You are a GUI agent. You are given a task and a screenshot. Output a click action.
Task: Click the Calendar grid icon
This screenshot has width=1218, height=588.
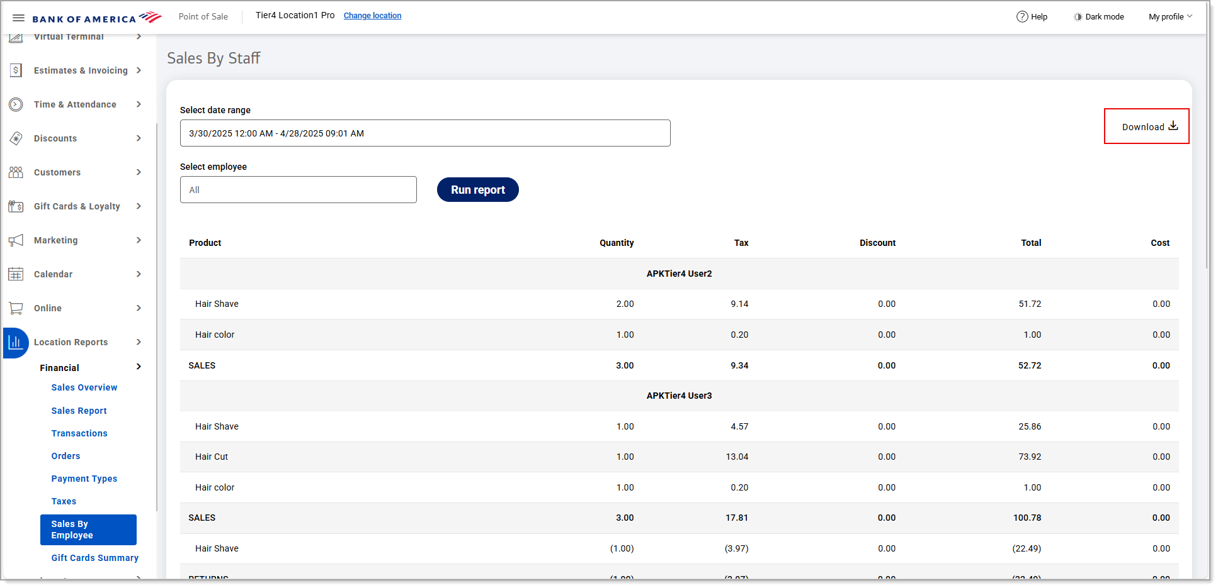coord(16,274)
